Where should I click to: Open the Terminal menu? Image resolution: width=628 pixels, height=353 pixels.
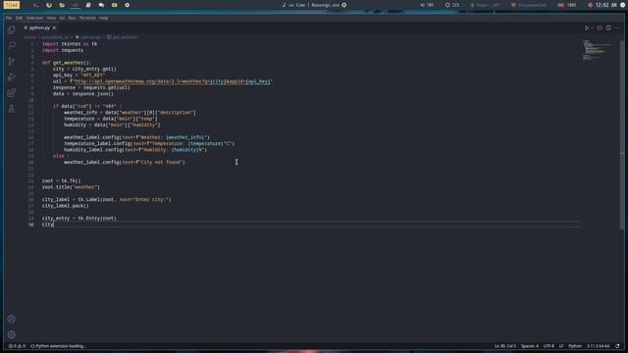click(x=87, y=18)
